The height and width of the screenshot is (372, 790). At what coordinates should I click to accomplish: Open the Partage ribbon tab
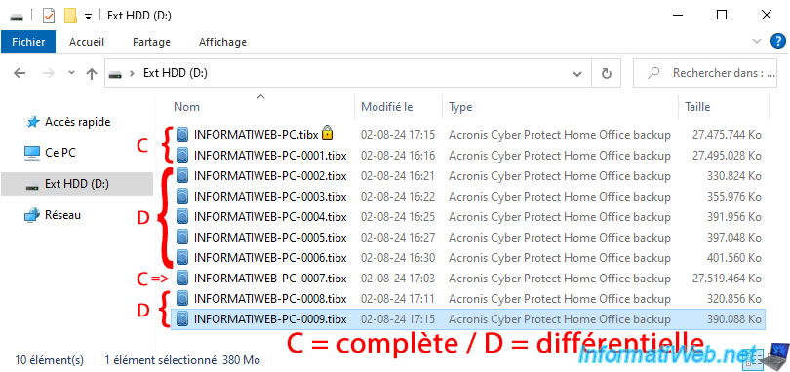coord(151,42)
